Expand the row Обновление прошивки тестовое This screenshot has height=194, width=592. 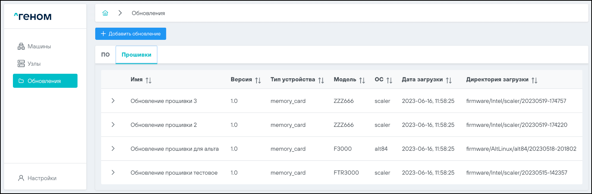(113, 173)
